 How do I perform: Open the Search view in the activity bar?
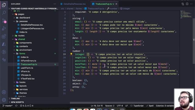[4, 13]
